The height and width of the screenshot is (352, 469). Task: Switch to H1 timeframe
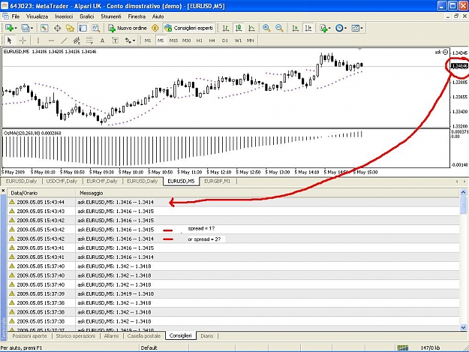point(199,41)
